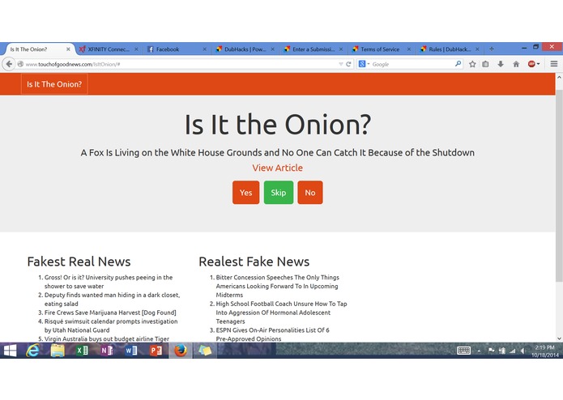Launch Internet Explorer from the taskbar
This screenshot has height=400, width=563.
pos(33,351)
